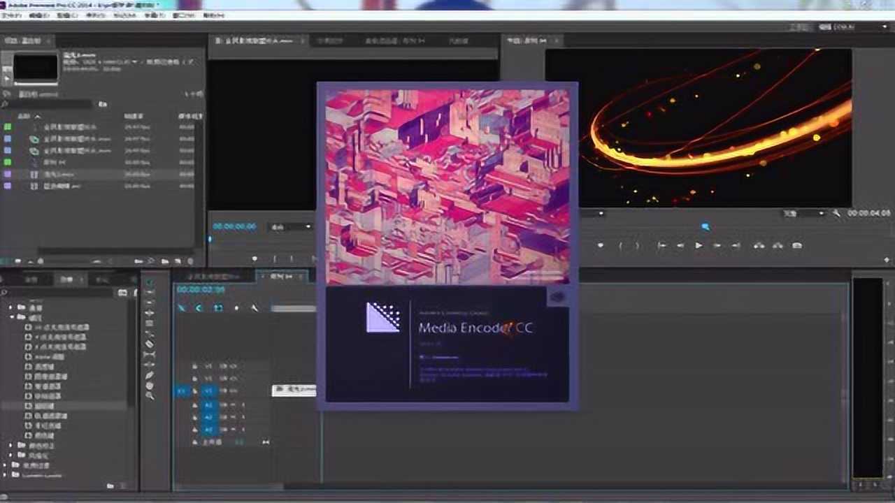This screenshot has height=503, width=895.
Task: Toggle source patching V1 indicator
Action: pyautogui.click(x=181, y=391)
